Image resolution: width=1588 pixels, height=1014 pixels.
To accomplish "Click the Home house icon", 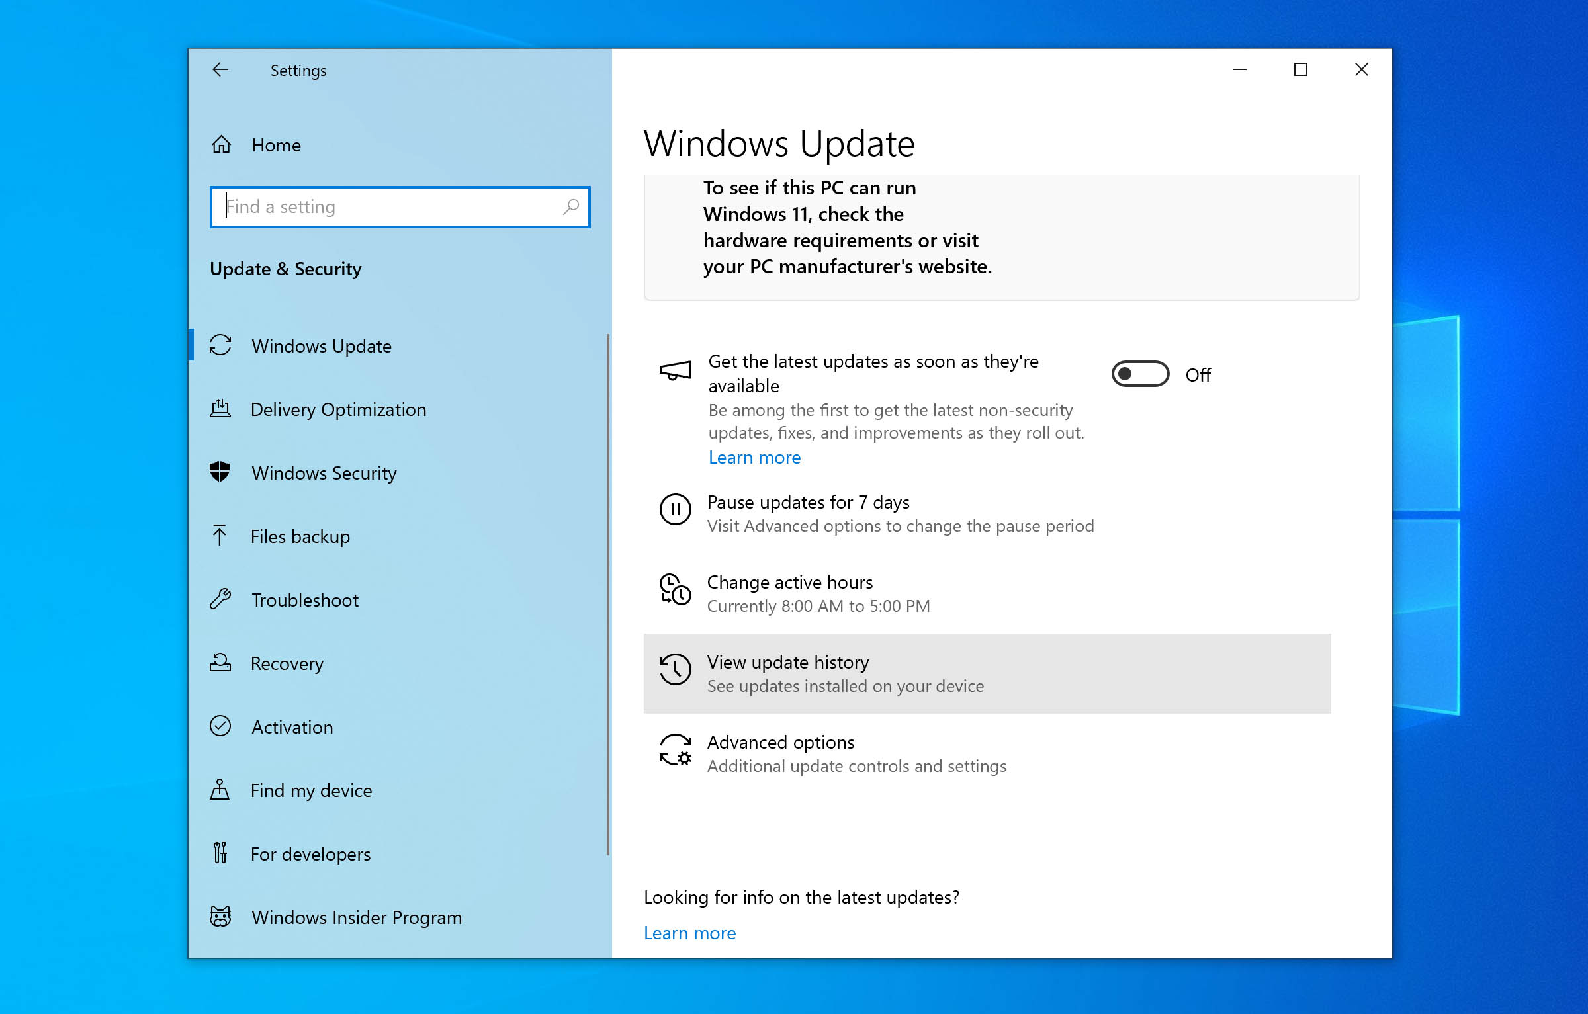I will click(x=221, y=144).
